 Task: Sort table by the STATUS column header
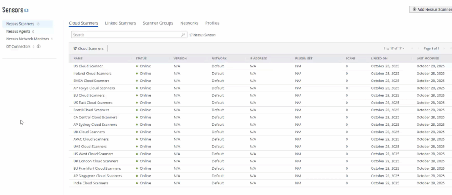pyautogui.click(x=141, y=58)
